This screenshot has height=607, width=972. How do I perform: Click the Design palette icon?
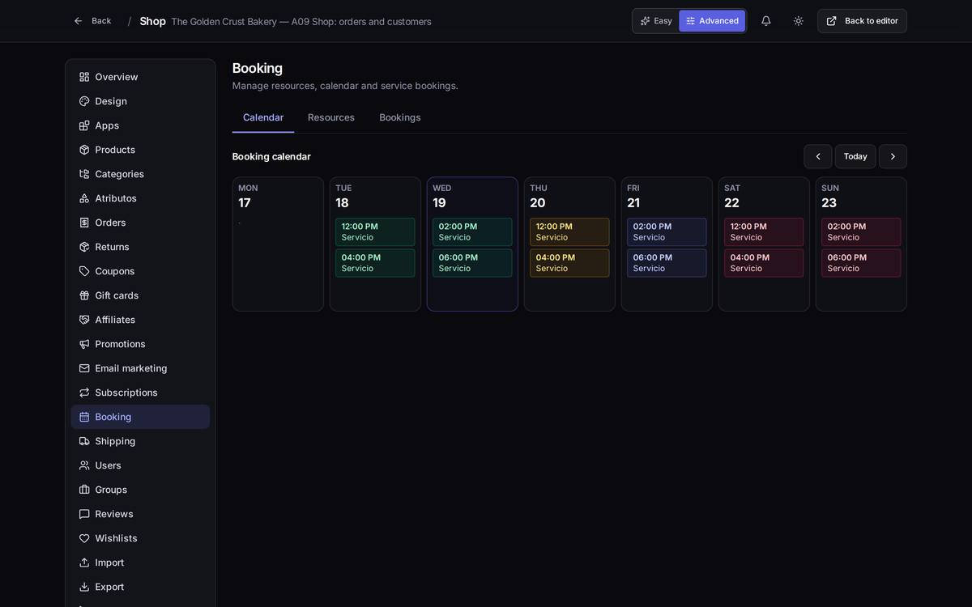(x=84, y=101)
